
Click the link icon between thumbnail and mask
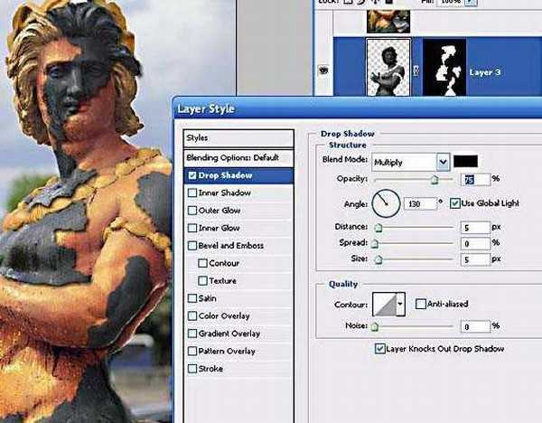coord(416,69)
